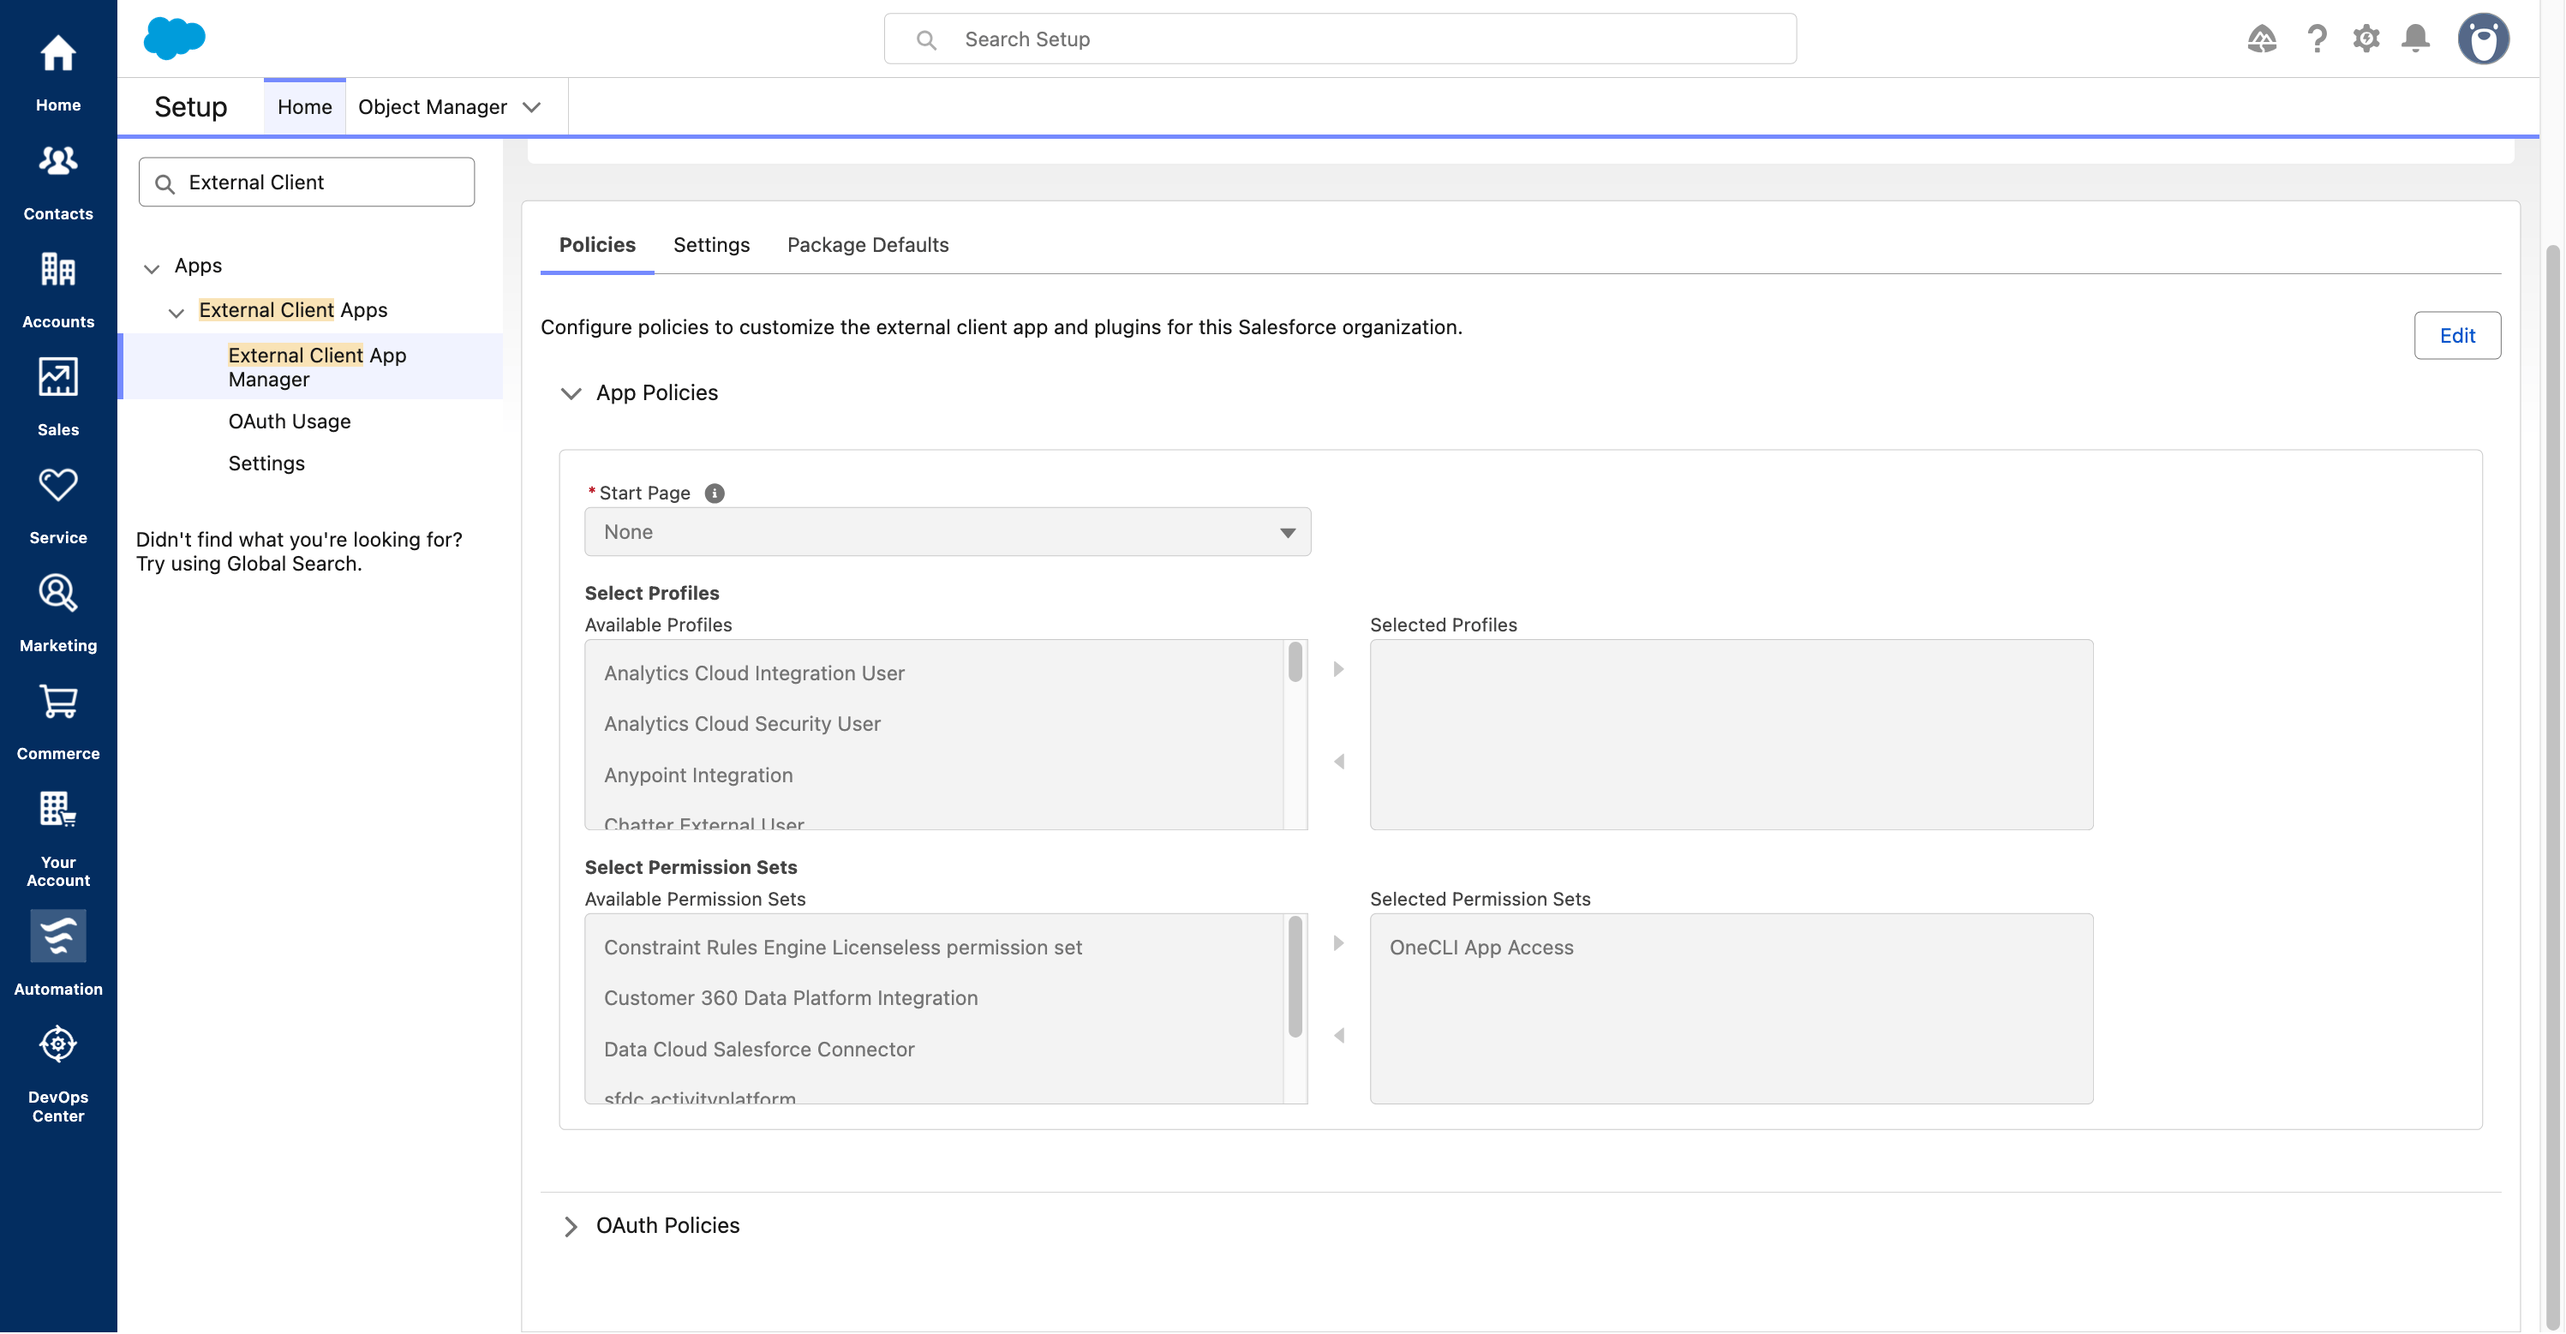Collapse the External Client Apps tree node
Viewport: 2566px width, 1334px height.
pyautogui.click(x=176, y=313)
